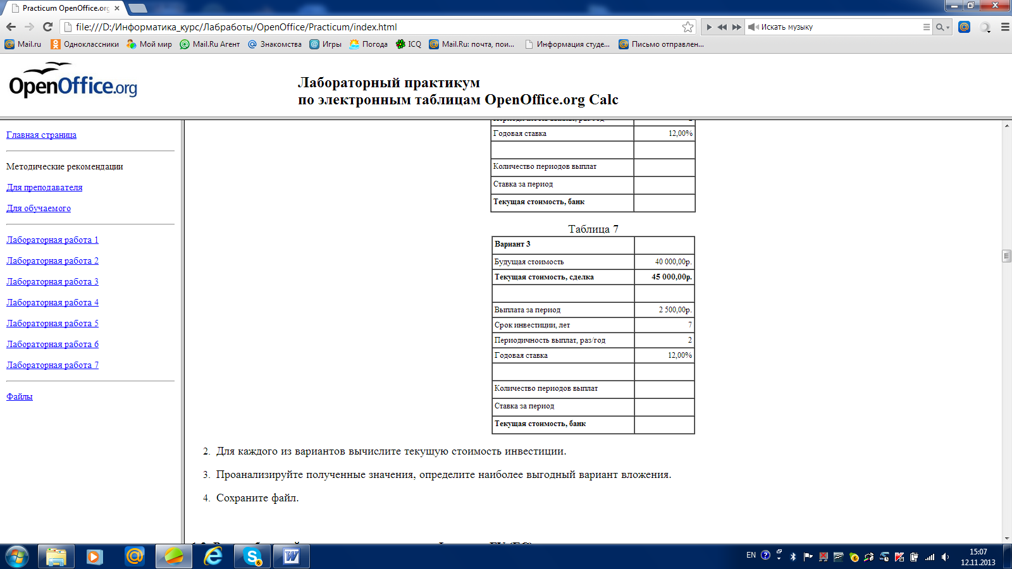Open the Погода bookmark
The height and width of the screenshot is (569, 1012).
368,44
